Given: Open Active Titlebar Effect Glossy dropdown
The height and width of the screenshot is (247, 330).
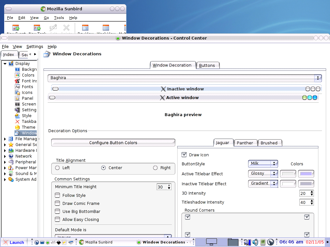Looking at the screenshot, I should pyautogui.click(x=263, y=173).
